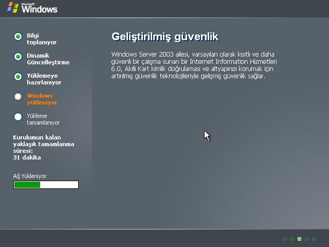The image size is (329, 247).
Task: Click the '31 dakika' remaining time text
Action: [x=27, y=157]
